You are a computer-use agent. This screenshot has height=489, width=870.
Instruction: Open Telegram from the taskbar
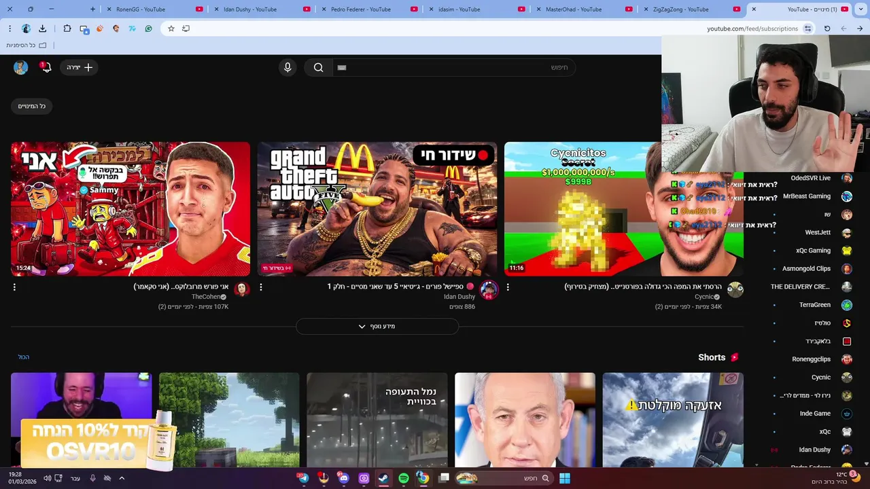point(303,478)
